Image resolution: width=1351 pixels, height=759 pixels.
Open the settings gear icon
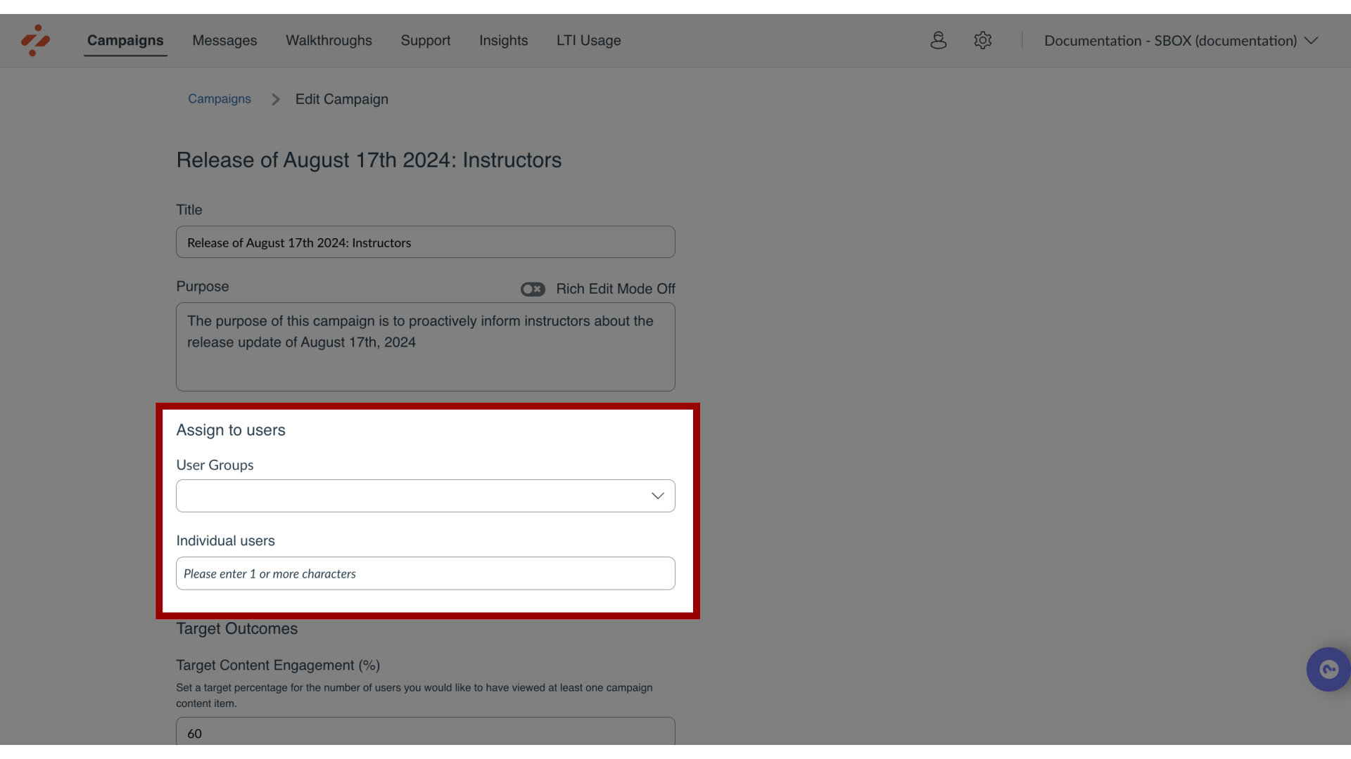coord(982,40)
